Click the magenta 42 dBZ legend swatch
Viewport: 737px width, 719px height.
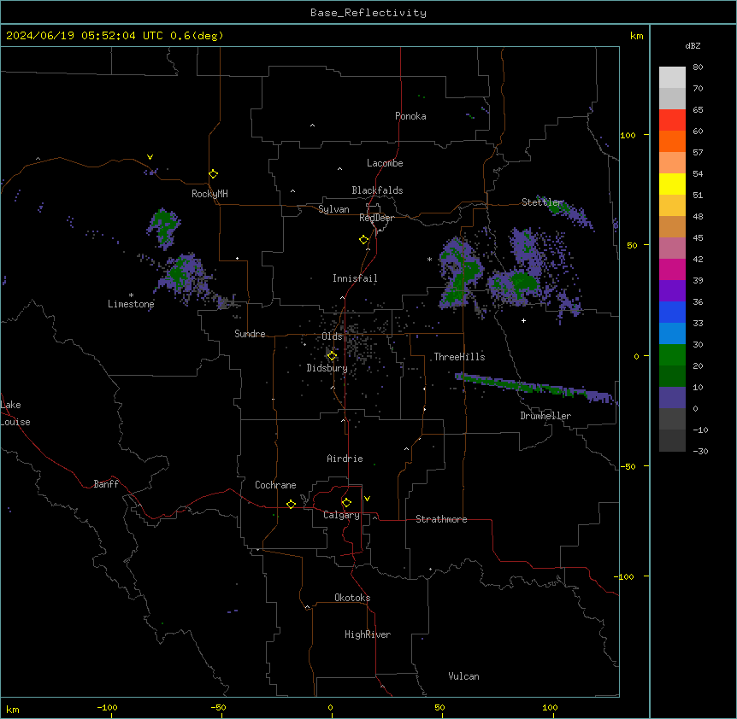[x=672, y=269]
